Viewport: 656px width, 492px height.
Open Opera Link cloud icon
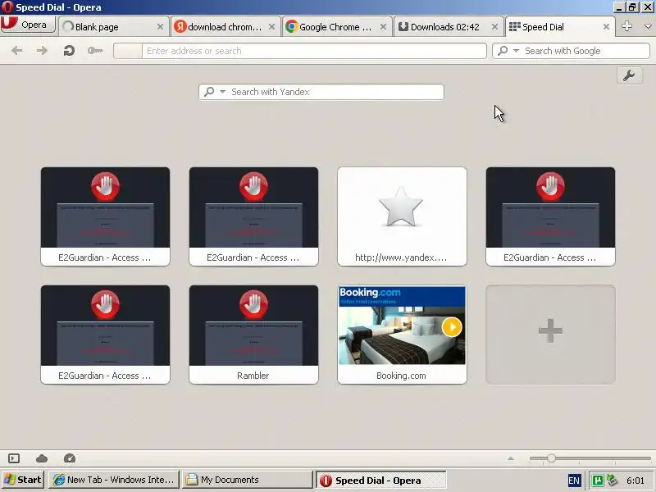(x=42, y=458)
